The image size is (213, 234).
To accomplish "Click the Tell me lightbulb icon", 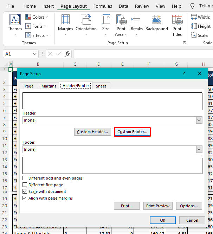I will tap(192, 6).
